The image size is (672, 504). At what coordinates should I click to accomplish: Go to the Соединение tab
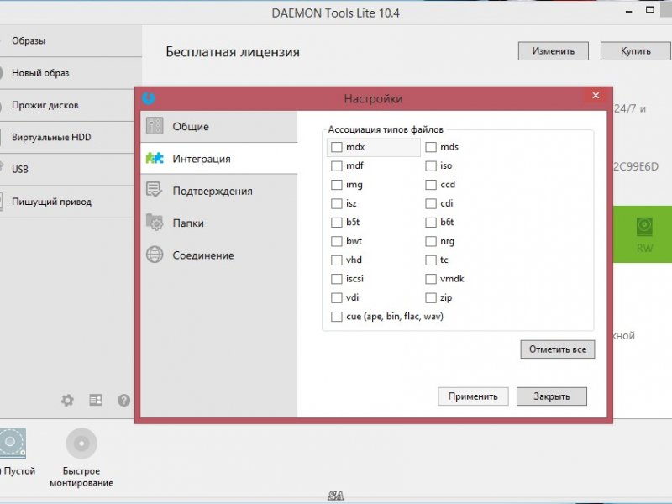219,255
